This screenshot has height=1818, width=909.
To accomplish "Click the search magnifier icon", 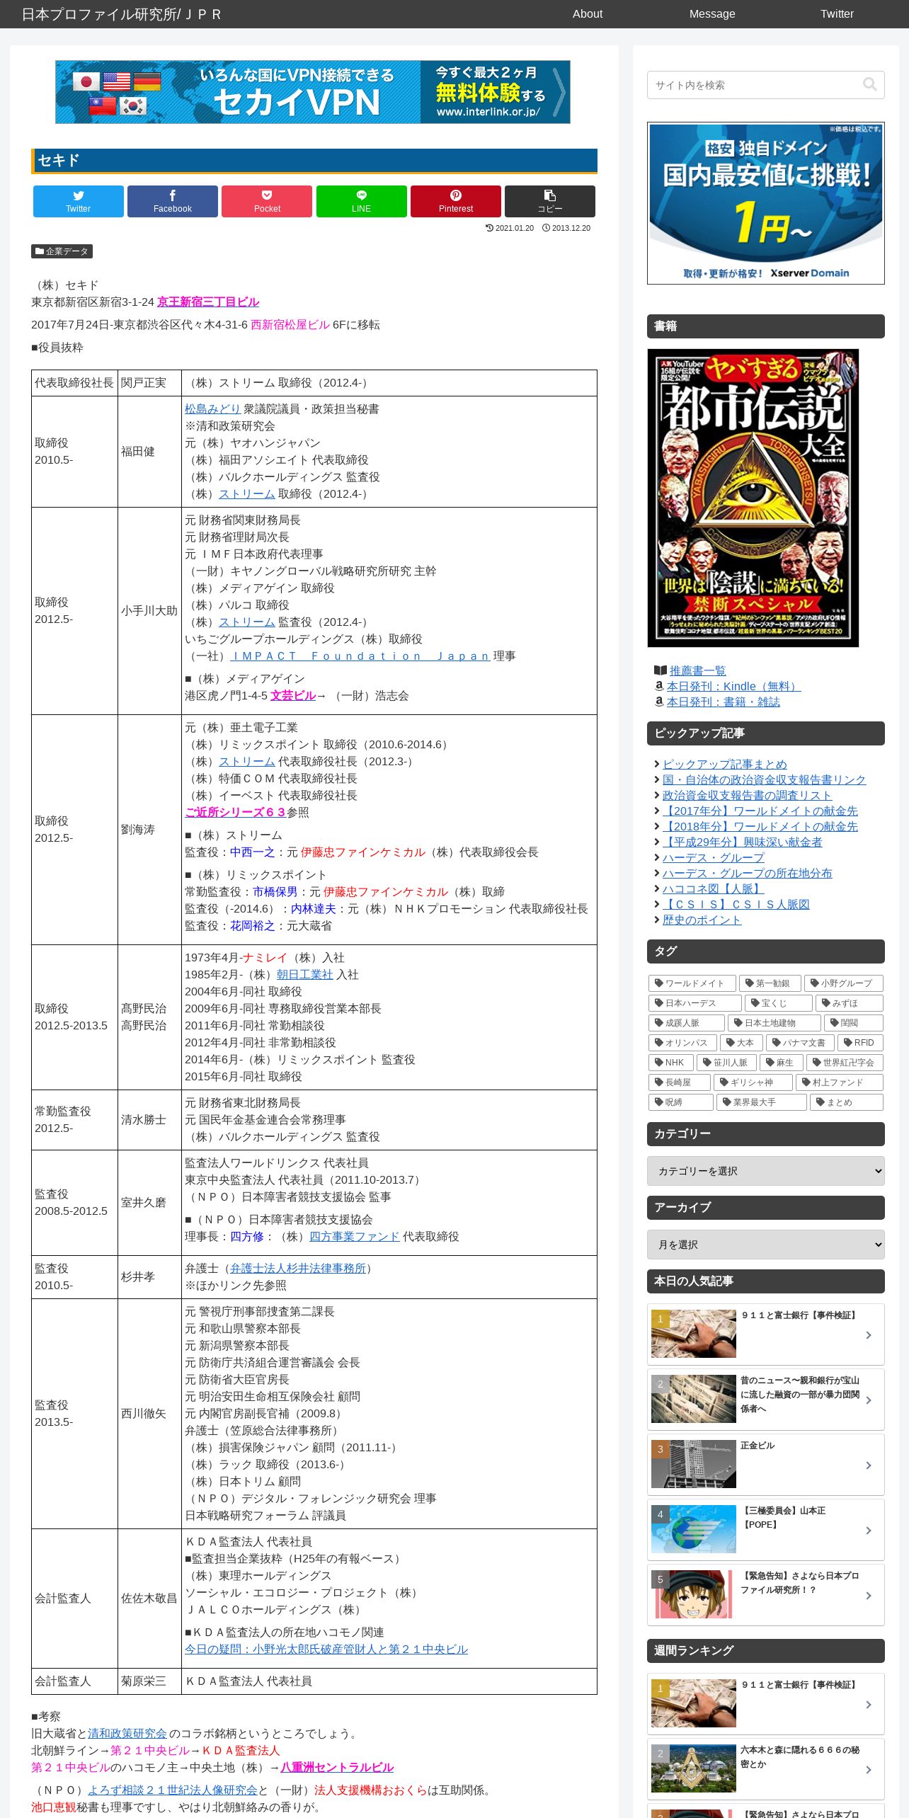I will pos(870,85).
